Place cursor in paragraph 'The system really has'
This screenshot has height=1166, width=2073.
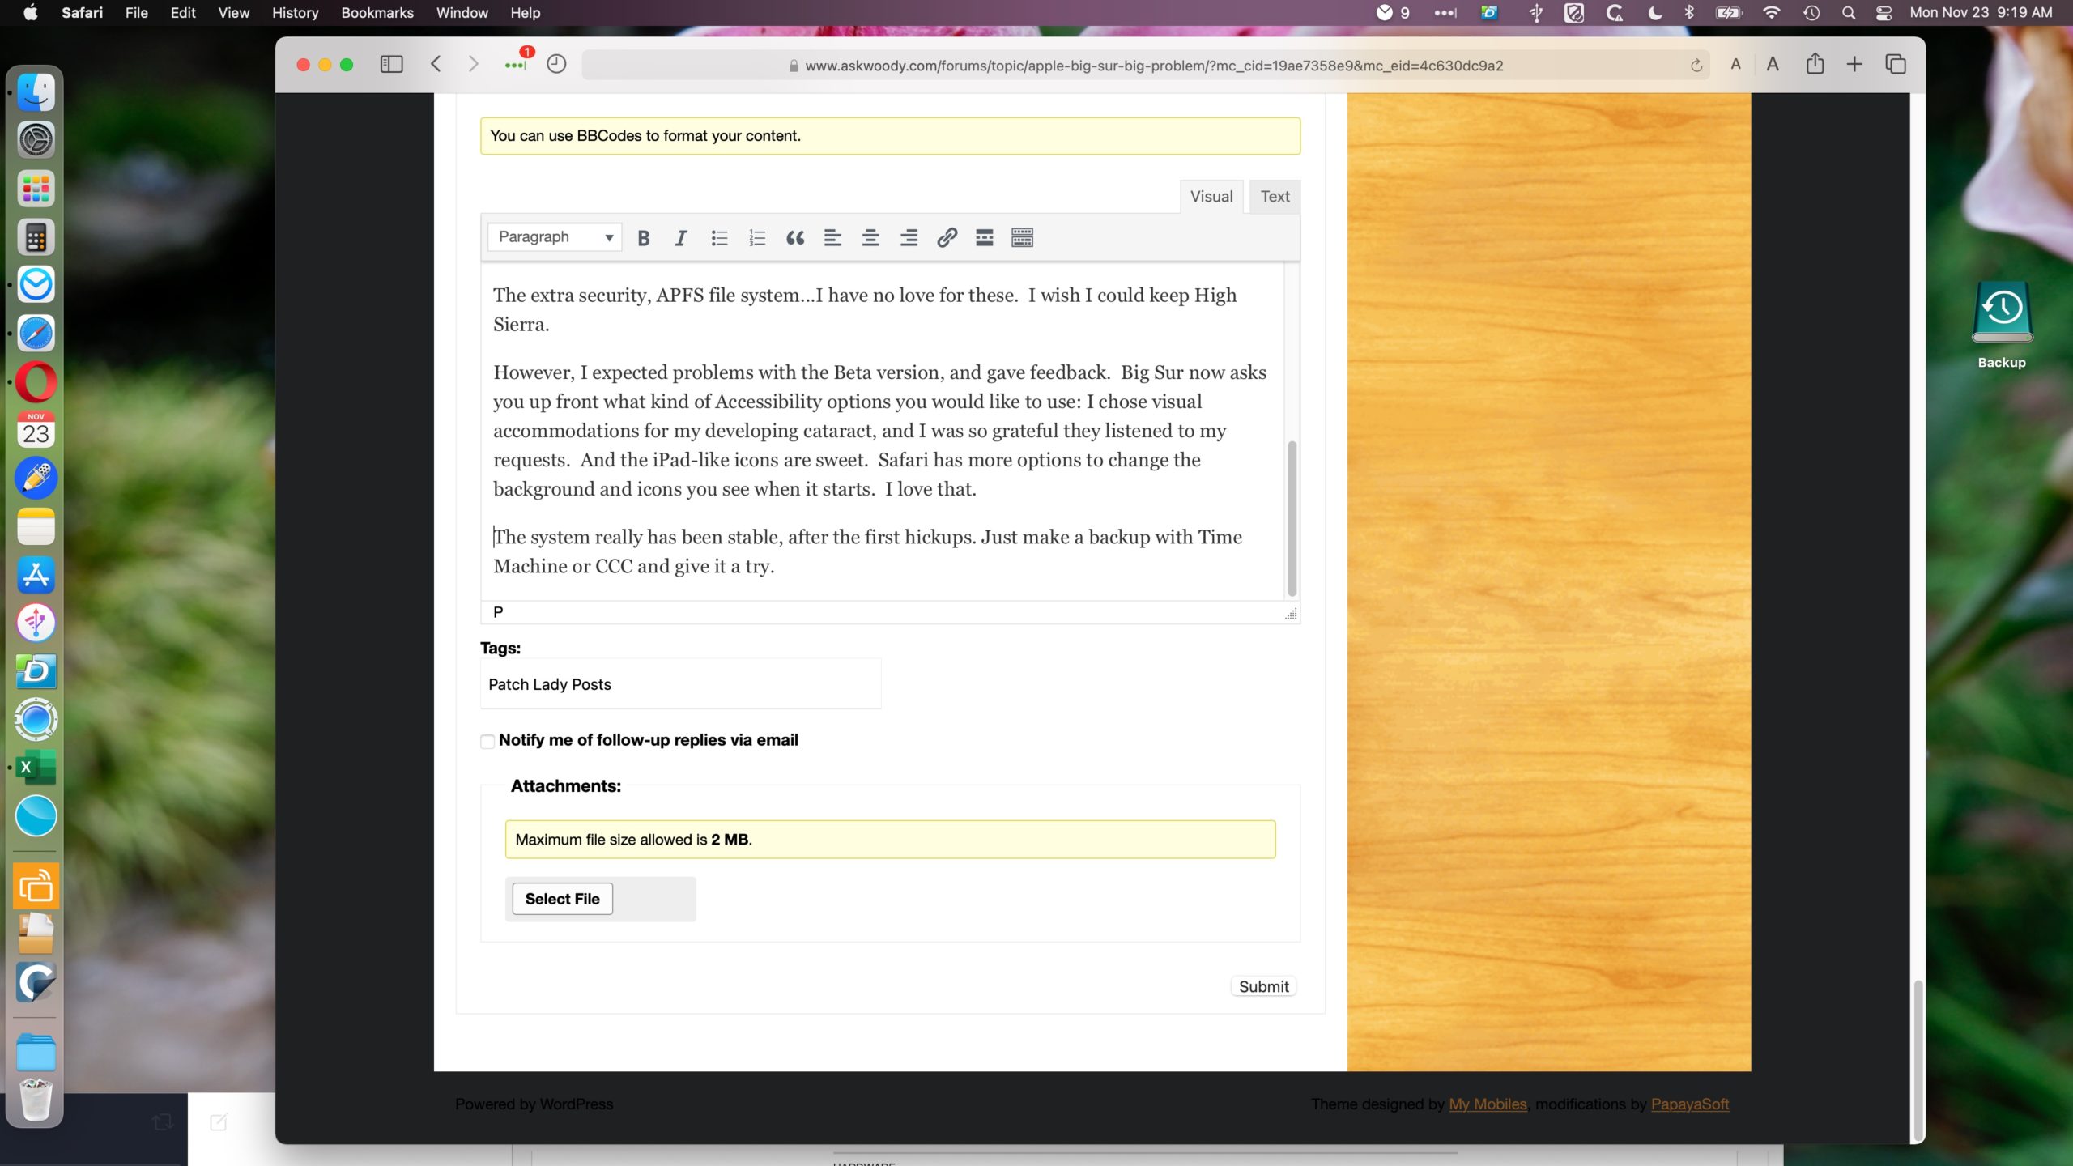[867, 551]
